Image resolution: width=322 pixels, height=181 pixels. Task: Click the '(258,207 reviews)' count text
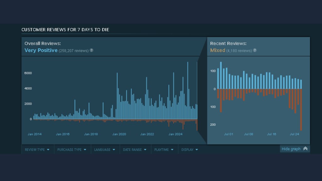74,51
